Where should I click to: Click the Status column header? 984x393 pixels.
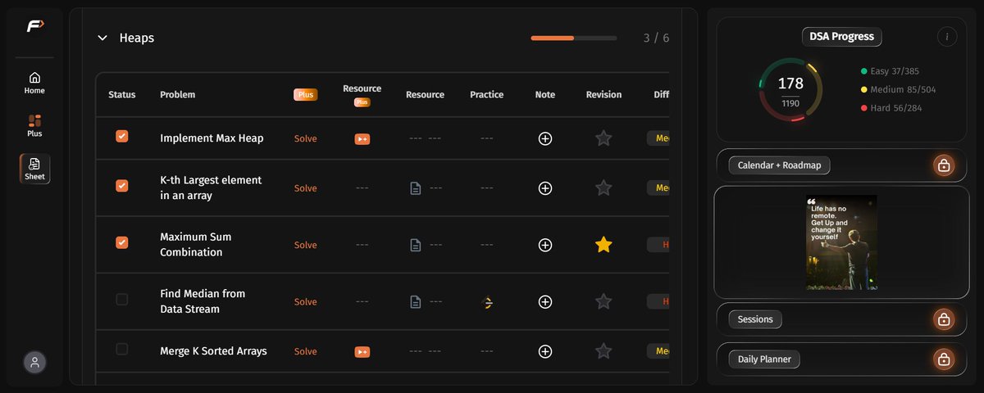coord(122,94)
